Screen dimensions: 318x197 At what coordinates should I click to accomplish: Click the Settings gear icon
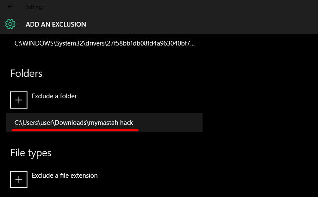(x=10, y=24)
